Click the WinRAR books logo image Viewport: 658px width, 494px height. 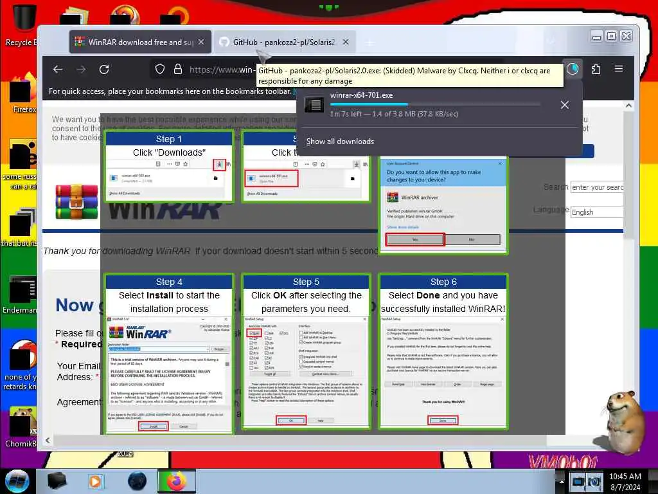click(x=76, y=202)
